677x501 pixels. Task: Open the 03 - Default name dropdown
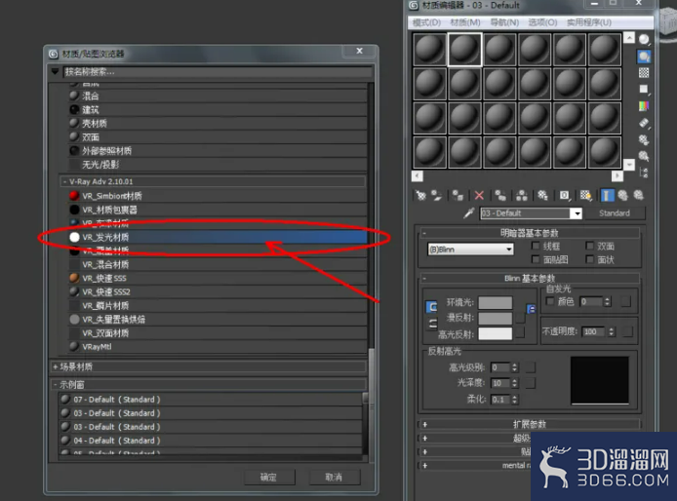577,213
